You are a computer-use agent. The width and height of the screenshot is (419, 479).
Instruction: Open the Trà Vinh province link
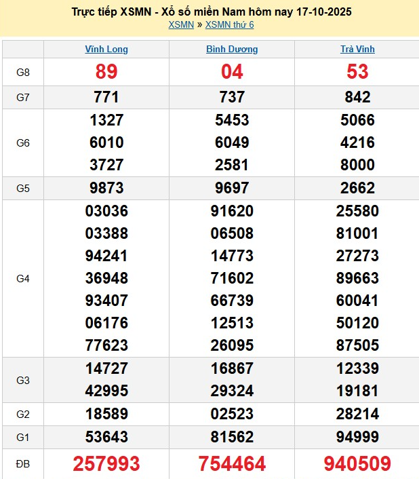(357, 50)
